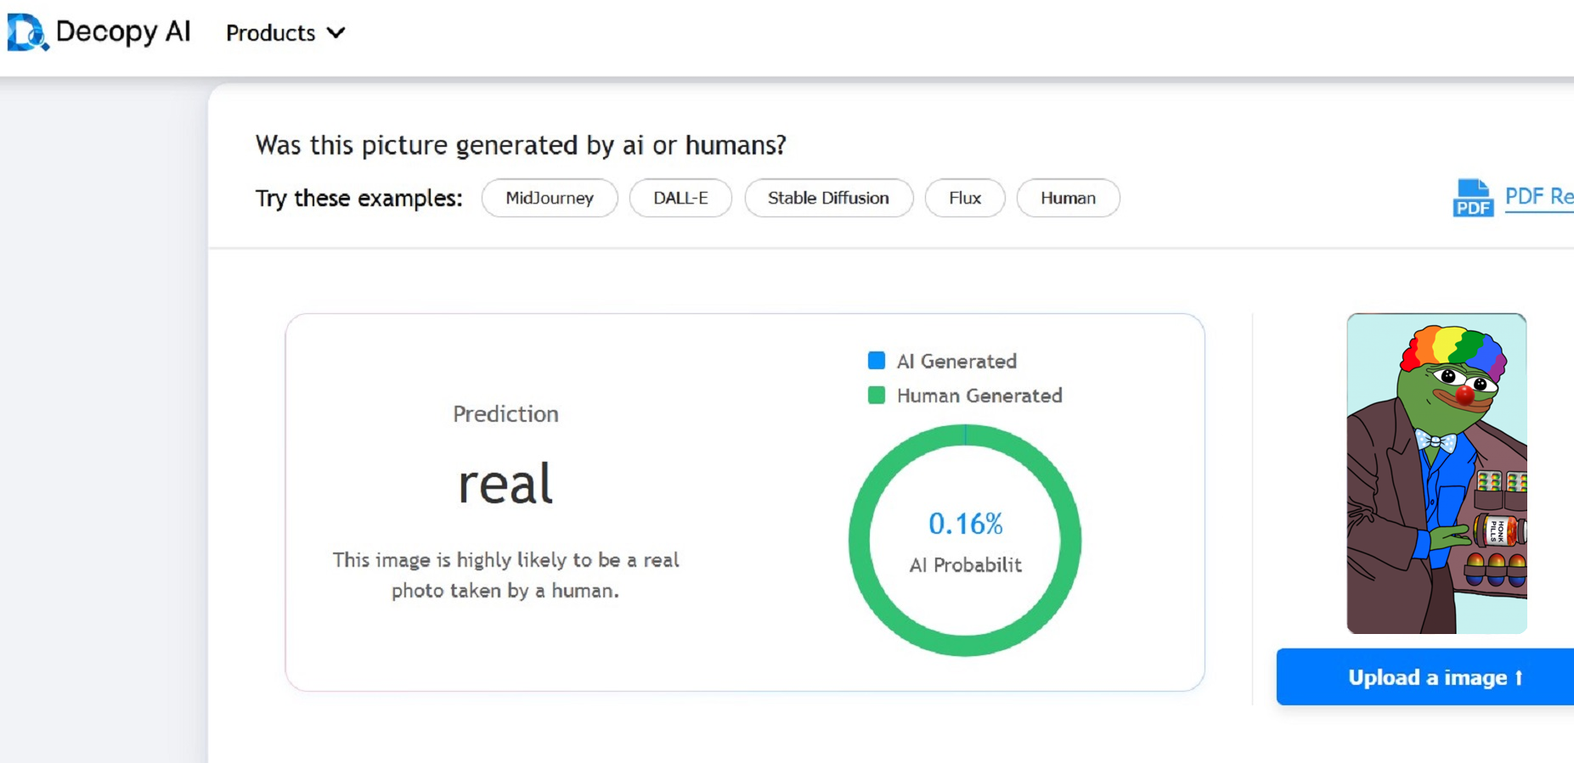Click the PDF file icon

tap(1472, 198)
